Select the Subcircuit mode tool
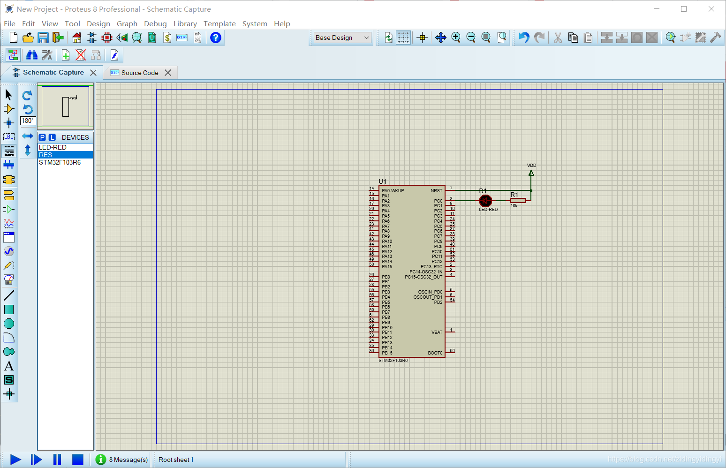This screenshot has width=726, height=468. (8, 180)
